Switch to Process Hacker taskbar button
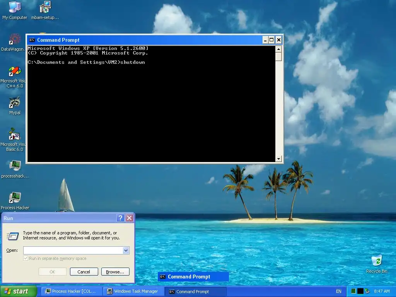This screenshot has width=396, height=297. [72, 291]
